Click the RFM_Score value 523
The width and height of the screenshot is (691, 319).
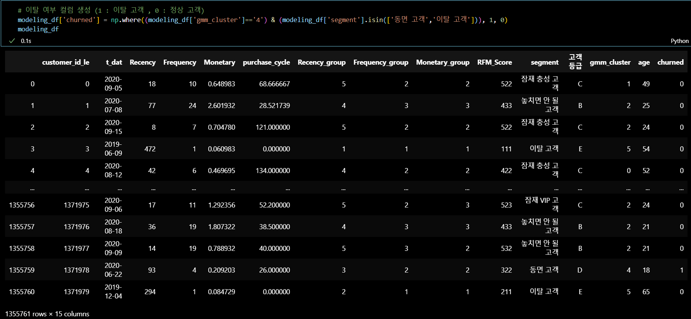[506, 205]
